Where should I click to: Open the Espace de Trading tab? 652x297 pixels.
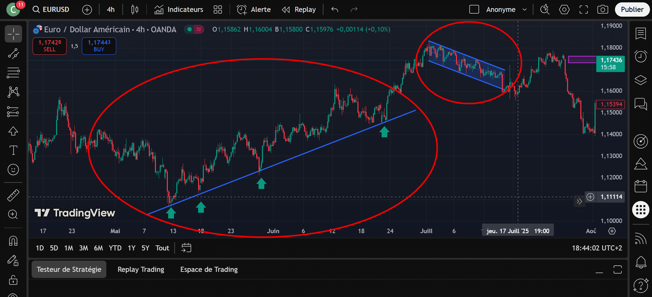coord(209,269)
